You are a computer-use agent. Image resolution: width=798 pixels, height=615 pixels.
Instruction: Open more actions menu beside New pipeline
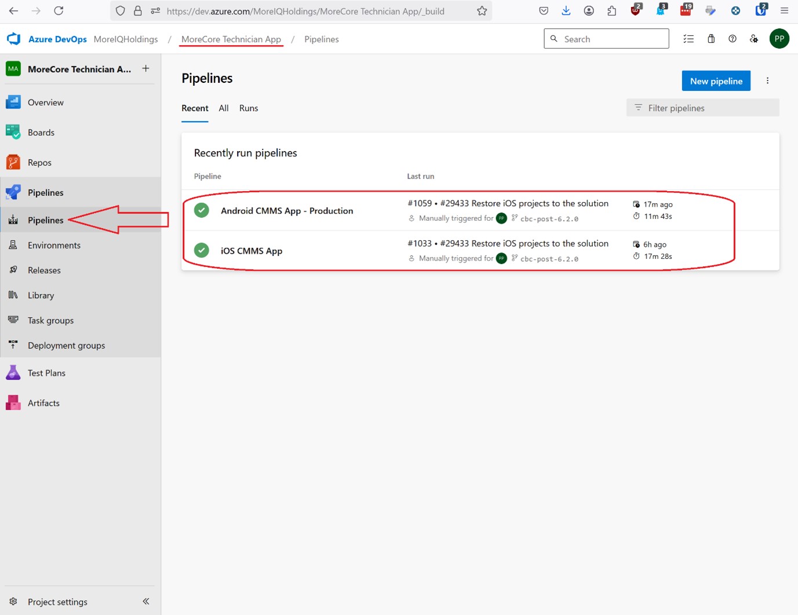pos(767,81)
